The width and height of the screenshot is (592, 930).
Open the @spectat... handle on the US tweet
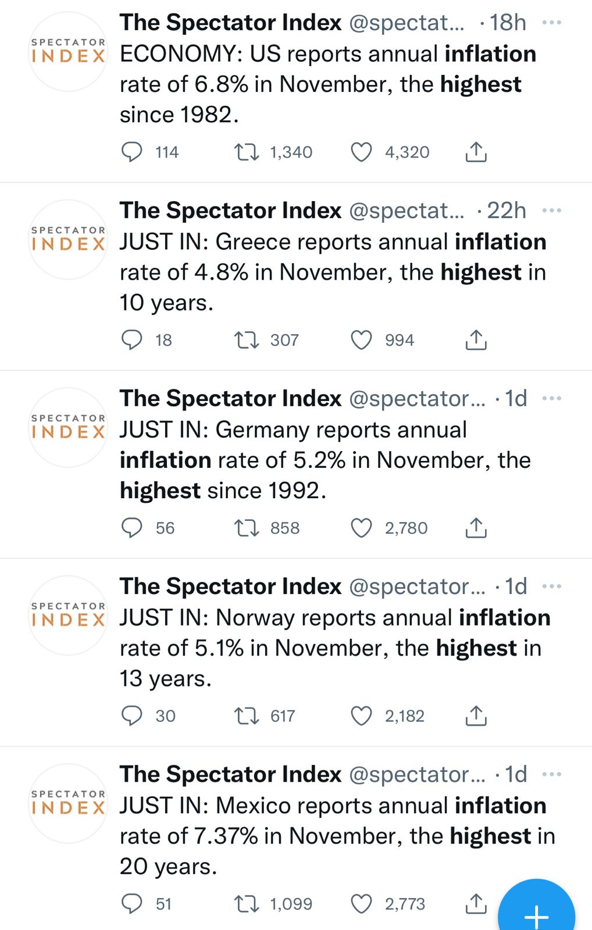[x=406, y=23]
